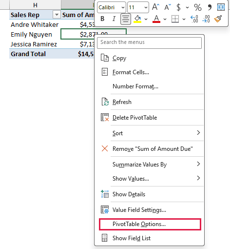Expand the Sort submenu
The width and height of the screenshot is (230, 249).
click(x=198, y=133)
